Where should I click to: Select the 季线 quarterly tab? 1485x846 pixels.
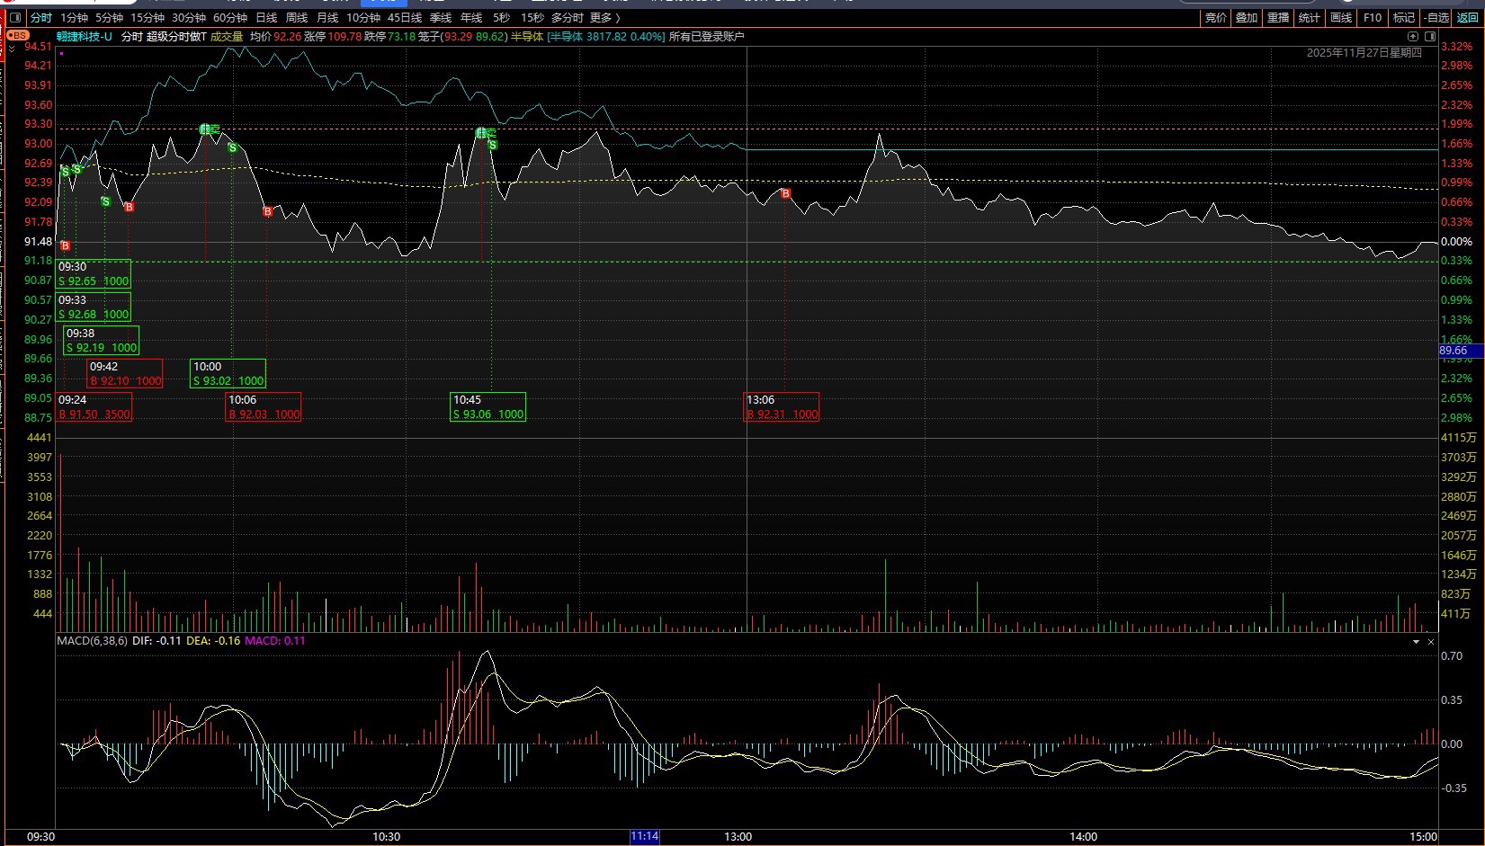pyautogui.click(x=441, y=18)
